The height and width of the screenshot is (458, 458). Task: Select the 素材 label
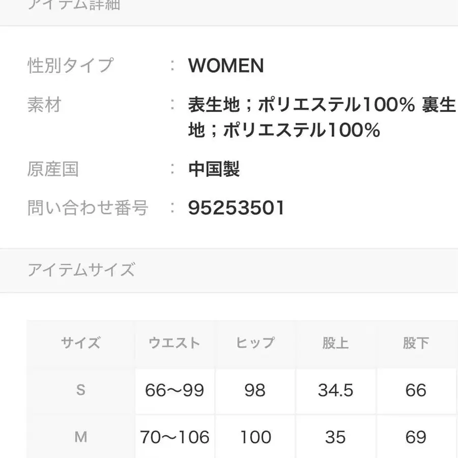click(44, 105)
